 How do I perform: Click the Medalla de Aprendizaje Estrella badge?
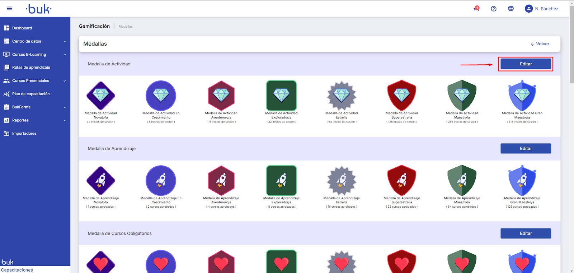pyautogui.click(x=342, y=180)
